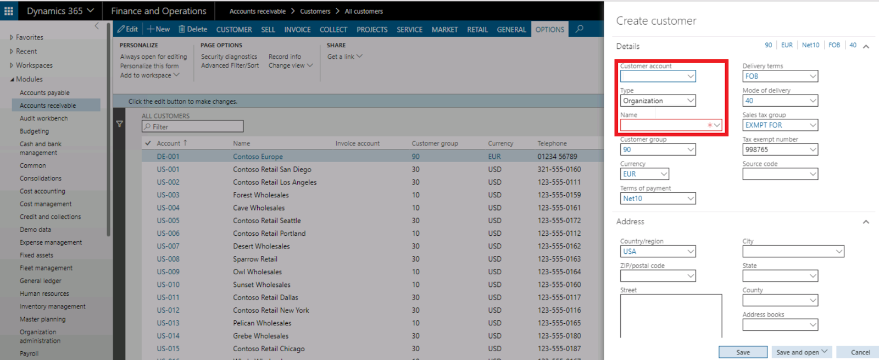879x360 pixels.
Task: Open the City dropdown
Action: point(839,251)
